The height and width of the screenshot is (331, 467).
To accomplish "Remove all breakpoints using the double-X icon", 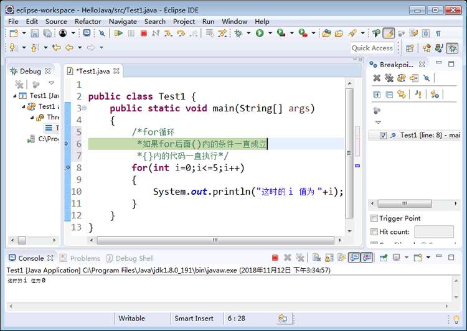I will tap(389, 78).
